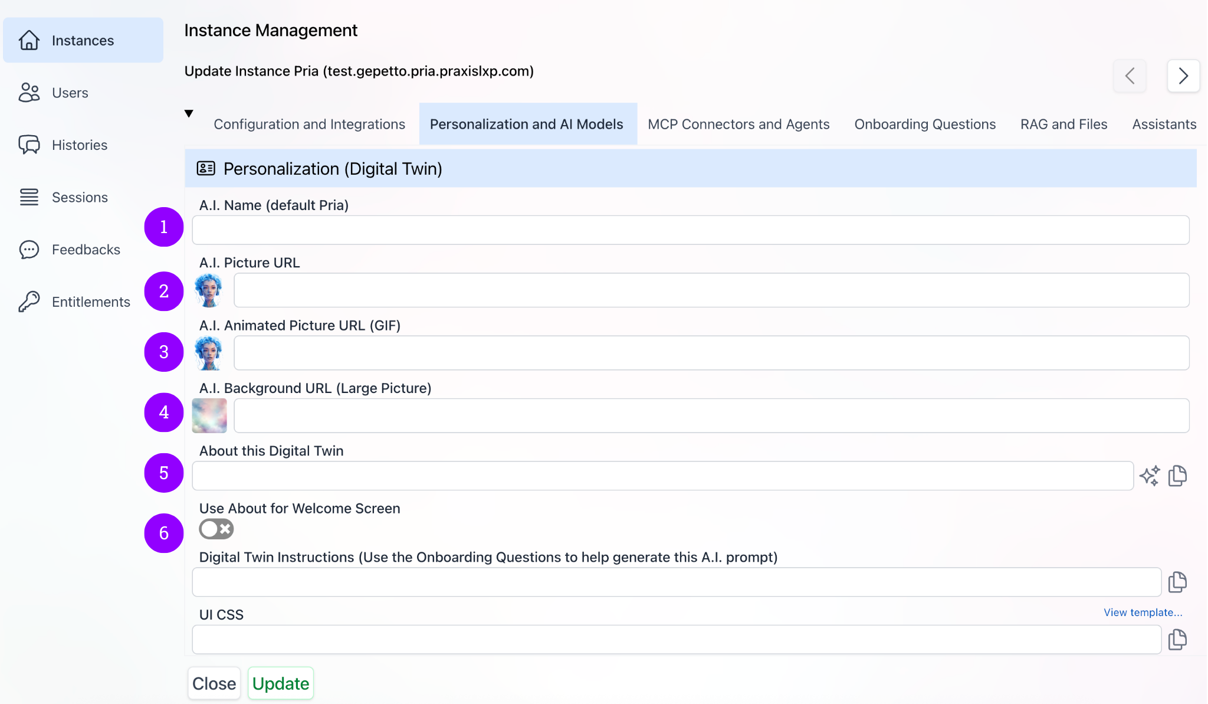Screen dimensions: 1208x704
Task: Open the Onboarding Questions tab
Action: coord(924,124)
